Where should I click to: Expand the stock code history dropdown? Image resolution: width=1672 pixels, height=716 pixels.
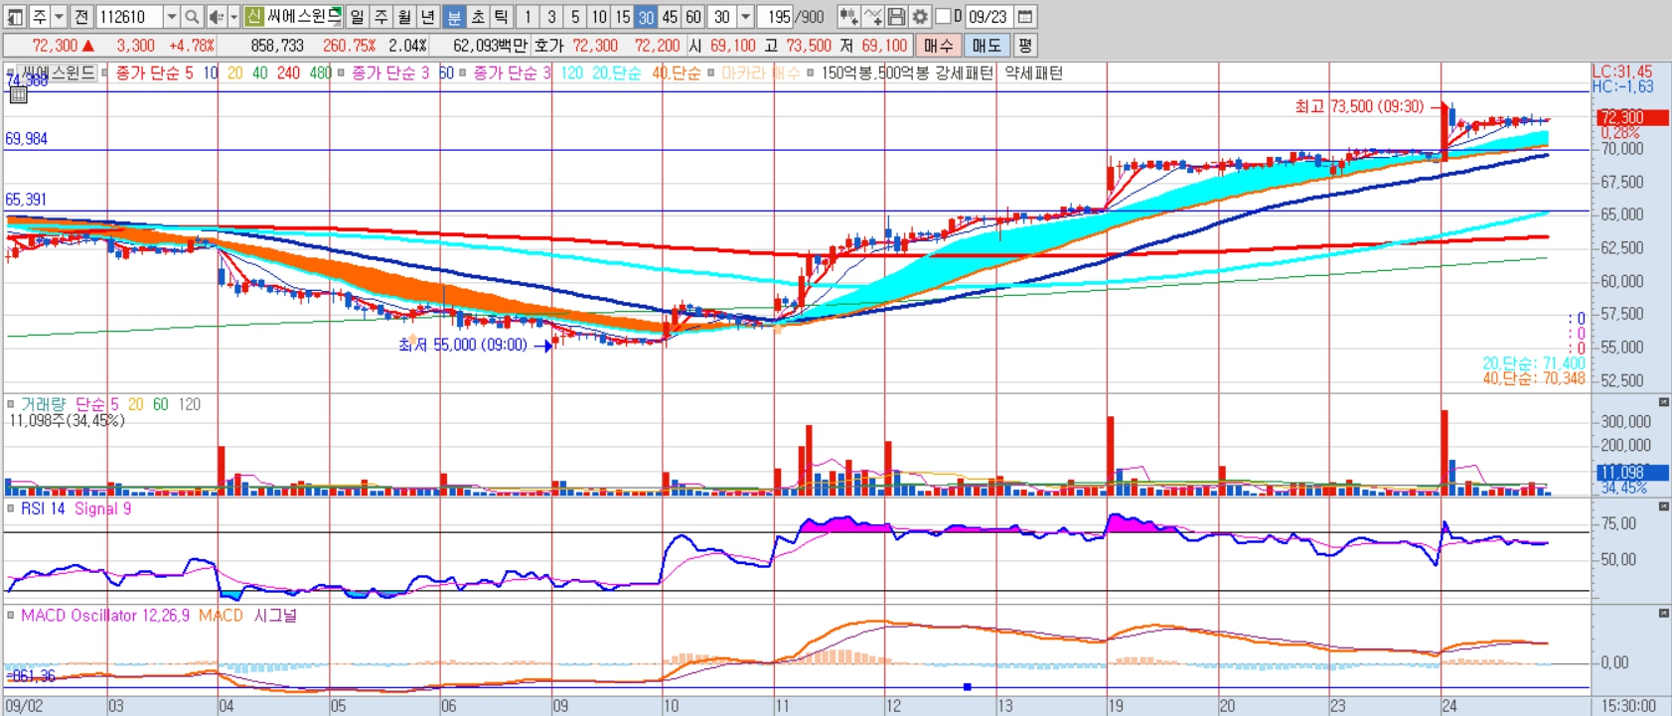click(x=171, y=17)
